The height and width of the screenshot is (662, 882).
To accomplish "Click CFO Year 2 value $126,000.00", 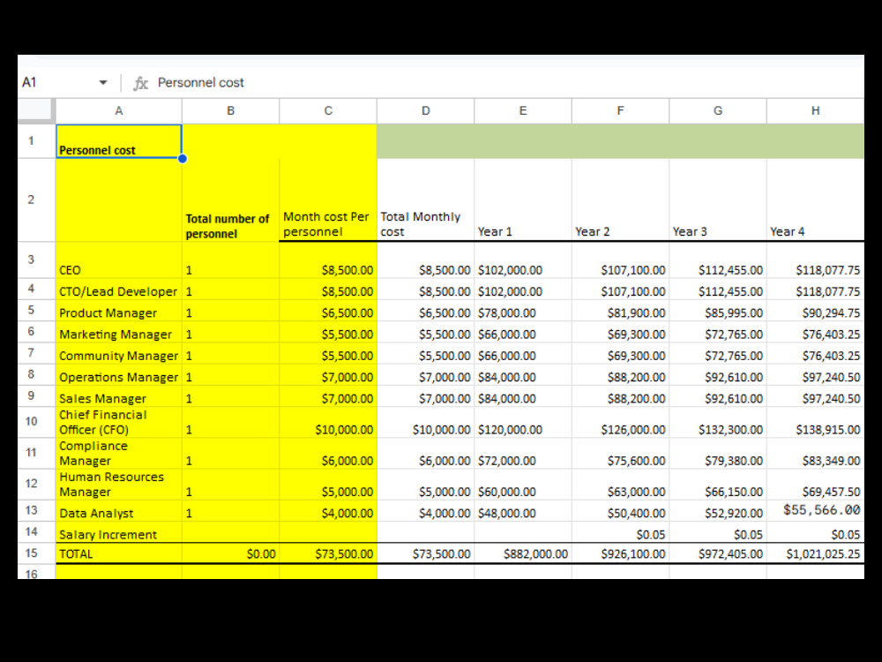I will tap(620, 422).
